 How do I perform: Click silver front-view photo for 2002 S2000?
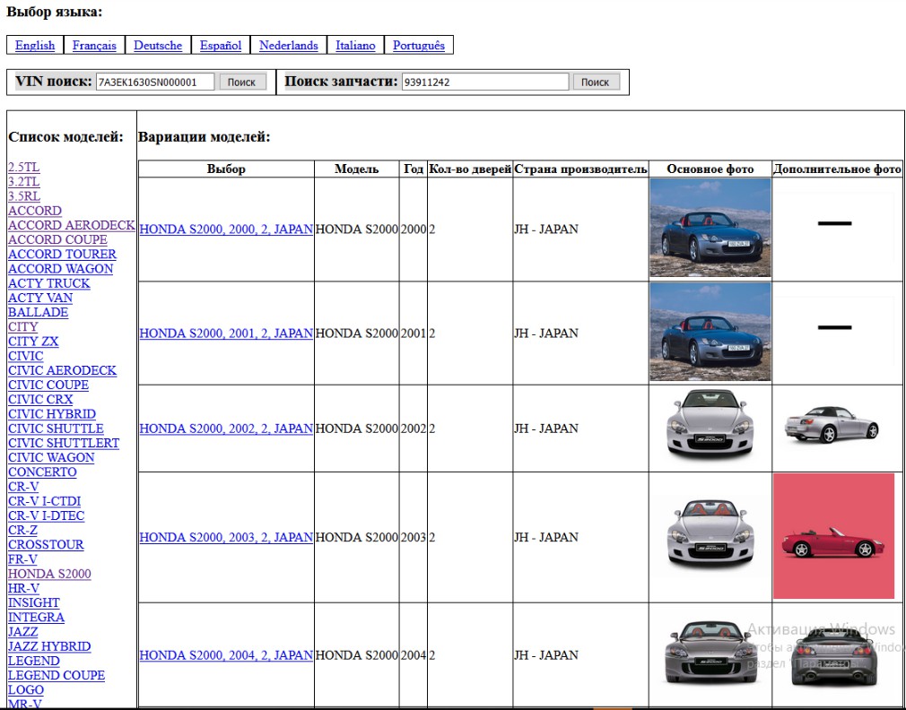[710, 426]
